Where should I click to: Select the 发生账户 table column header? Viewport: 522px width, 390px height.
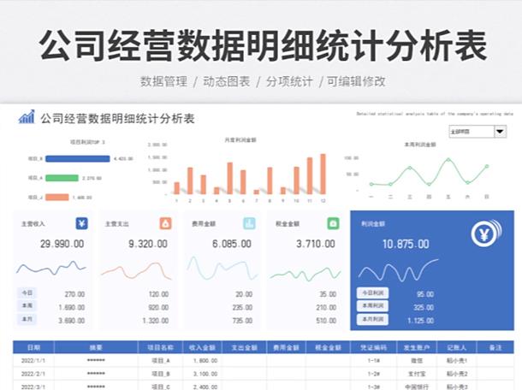(x=417, y=347)
